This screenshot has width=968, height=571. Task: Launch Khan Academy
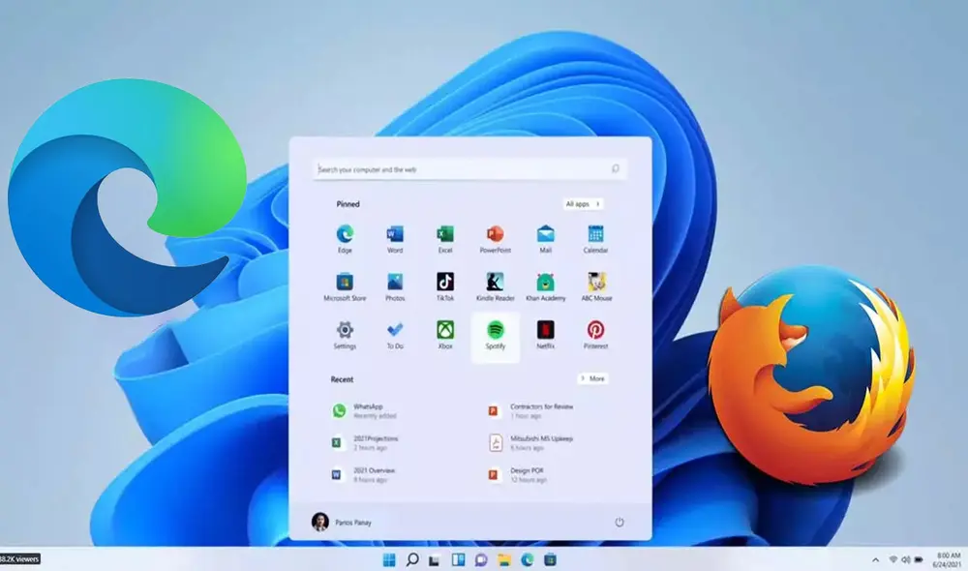pyautogui.click(x=544, y=287)
